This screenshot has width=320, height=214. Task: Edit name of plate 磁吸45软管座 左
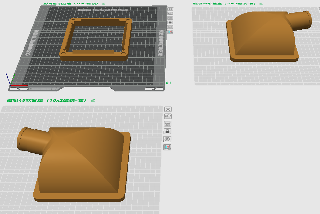click(x=93, y=100)
